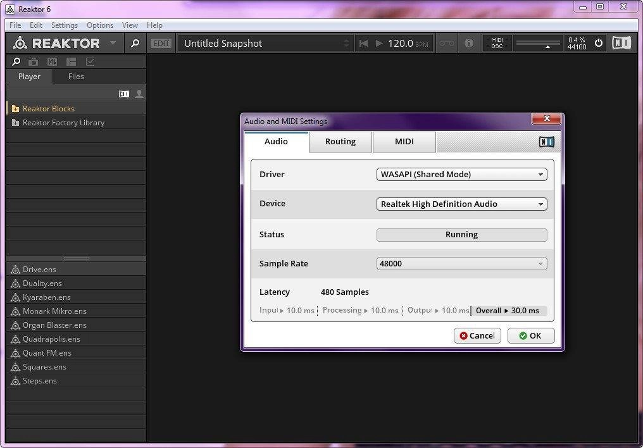Open the snapshots camera icon in sidebar
The image size is (643, 448).
pos(33,62)
